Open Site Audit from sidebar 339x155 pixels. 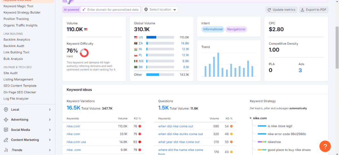(x=10, y=73)
